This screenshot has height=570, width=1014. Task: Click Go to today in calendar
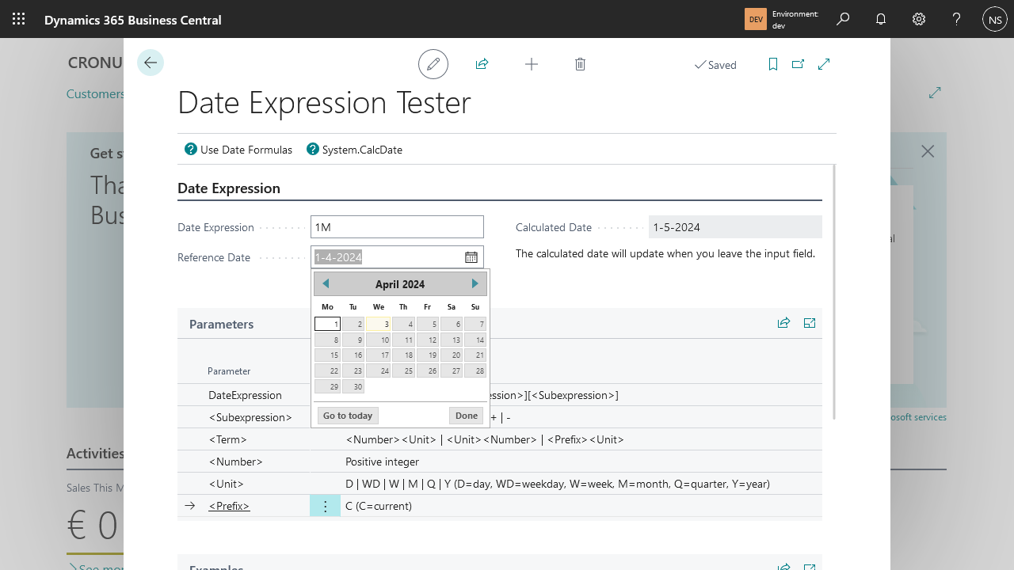coord(348,416)
